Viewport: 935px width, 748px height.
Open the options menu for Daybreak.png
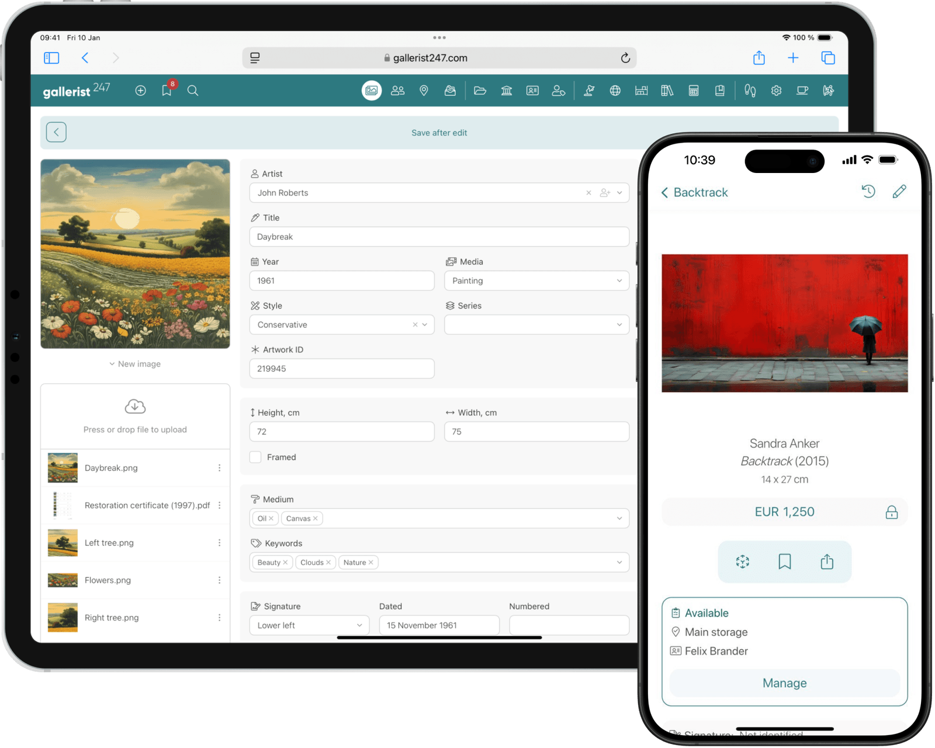coord(220,467)
